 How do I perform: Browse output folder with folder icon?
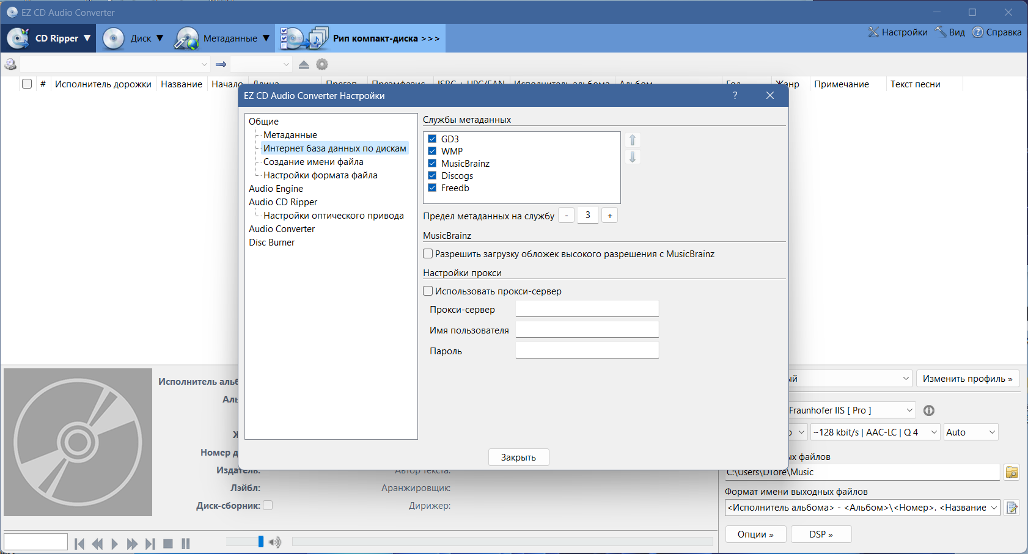point(1011,472)
